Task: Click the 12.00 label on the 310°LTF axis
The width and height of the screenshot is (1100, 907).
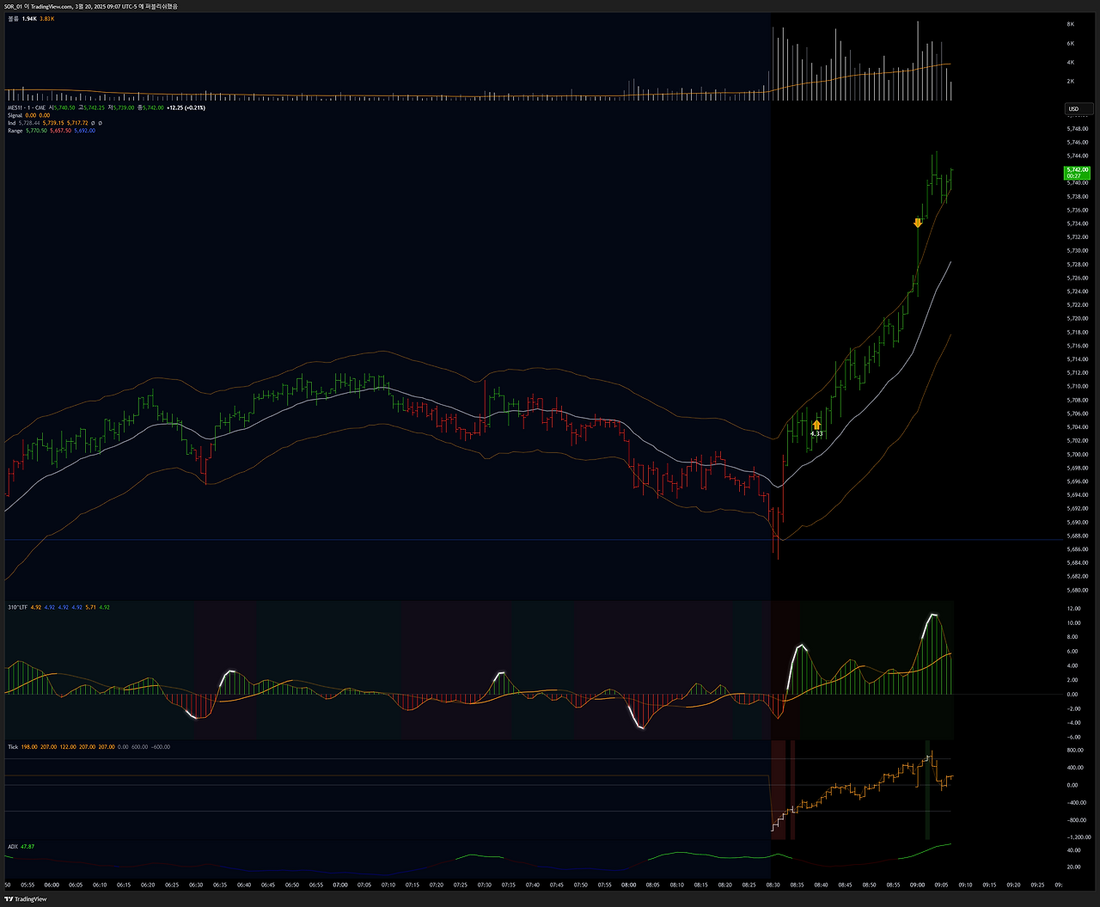Action: coord(1074,608)
